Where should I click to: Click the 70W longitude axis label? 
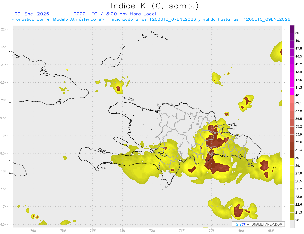pos(211,230)
